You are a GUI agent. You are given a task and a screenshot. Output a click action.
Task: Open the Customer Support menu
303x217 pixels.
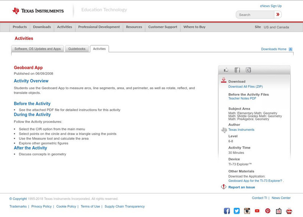pos(163,27)
